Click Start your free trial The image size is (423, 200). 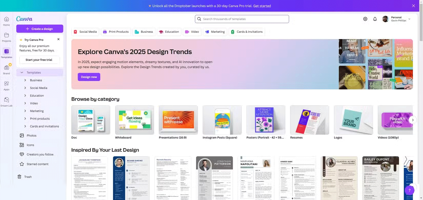tap(39, 60)
